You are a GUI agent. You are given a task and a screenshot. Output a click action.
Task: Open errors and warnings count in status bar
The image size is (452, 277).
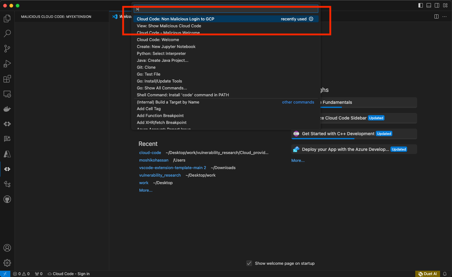click(x=21, y=274)
